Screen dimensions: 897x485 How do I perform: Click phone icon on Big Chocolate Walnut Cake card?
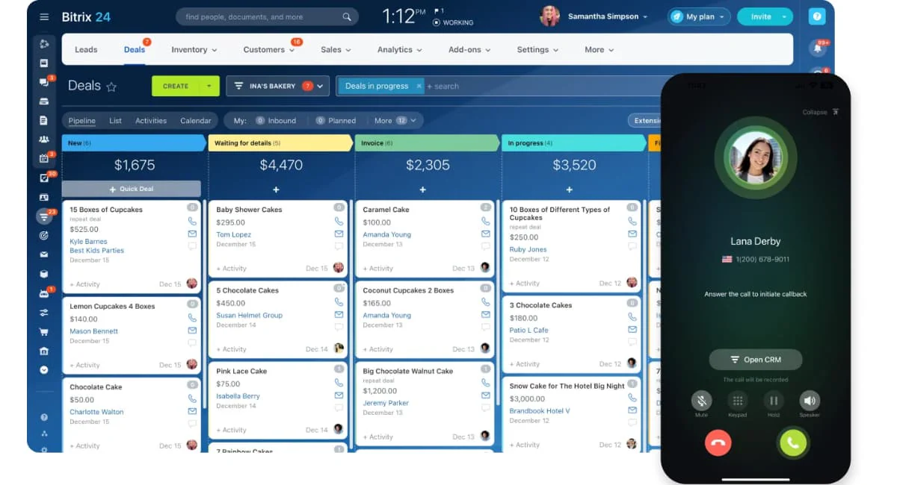(485, 383)
